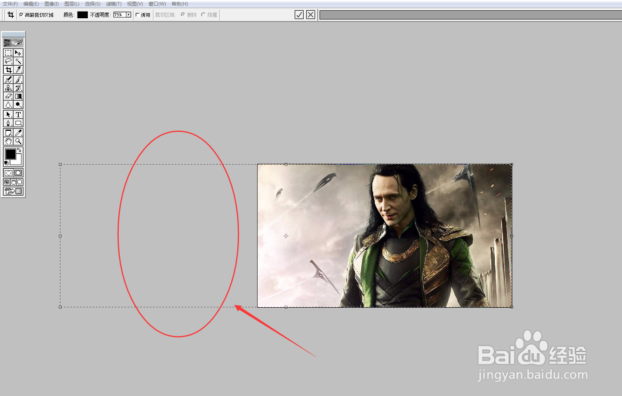Open the 文件(F) menu
This screenshot has height=396, width=622.
point(10,4)
